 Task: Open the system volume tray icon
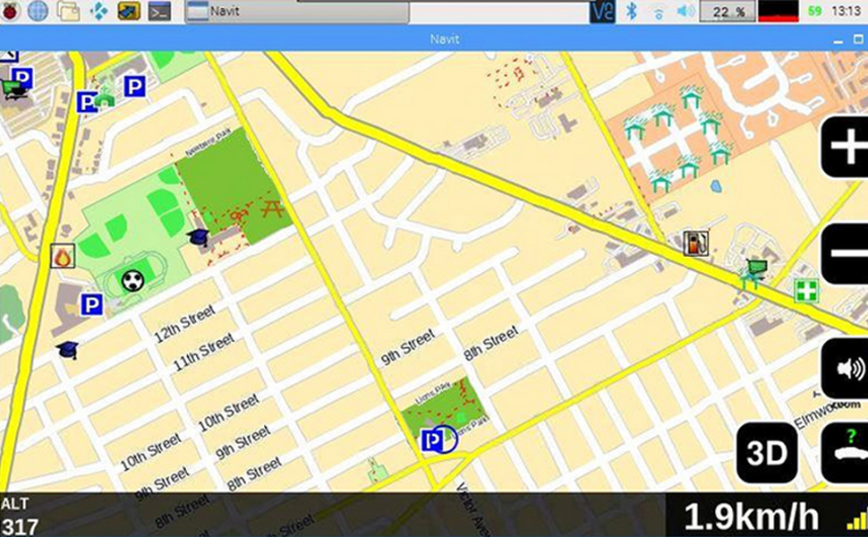685,11
